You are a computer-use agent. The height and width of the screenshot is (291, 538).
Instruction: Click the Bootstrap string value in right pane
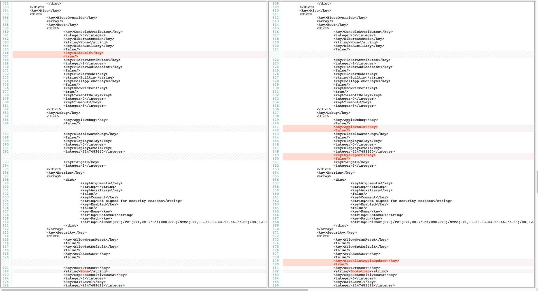pos(360,271)
